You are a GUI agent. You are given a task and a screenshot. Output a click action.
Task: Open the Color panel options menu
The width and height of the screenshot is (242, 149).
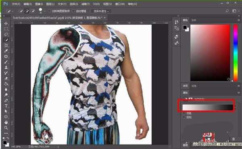point(239,20)
